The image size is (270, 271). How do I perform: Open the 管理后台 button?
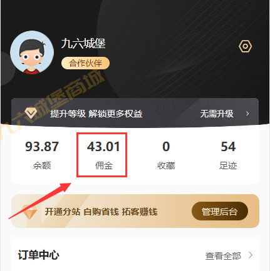coord(220,211)
